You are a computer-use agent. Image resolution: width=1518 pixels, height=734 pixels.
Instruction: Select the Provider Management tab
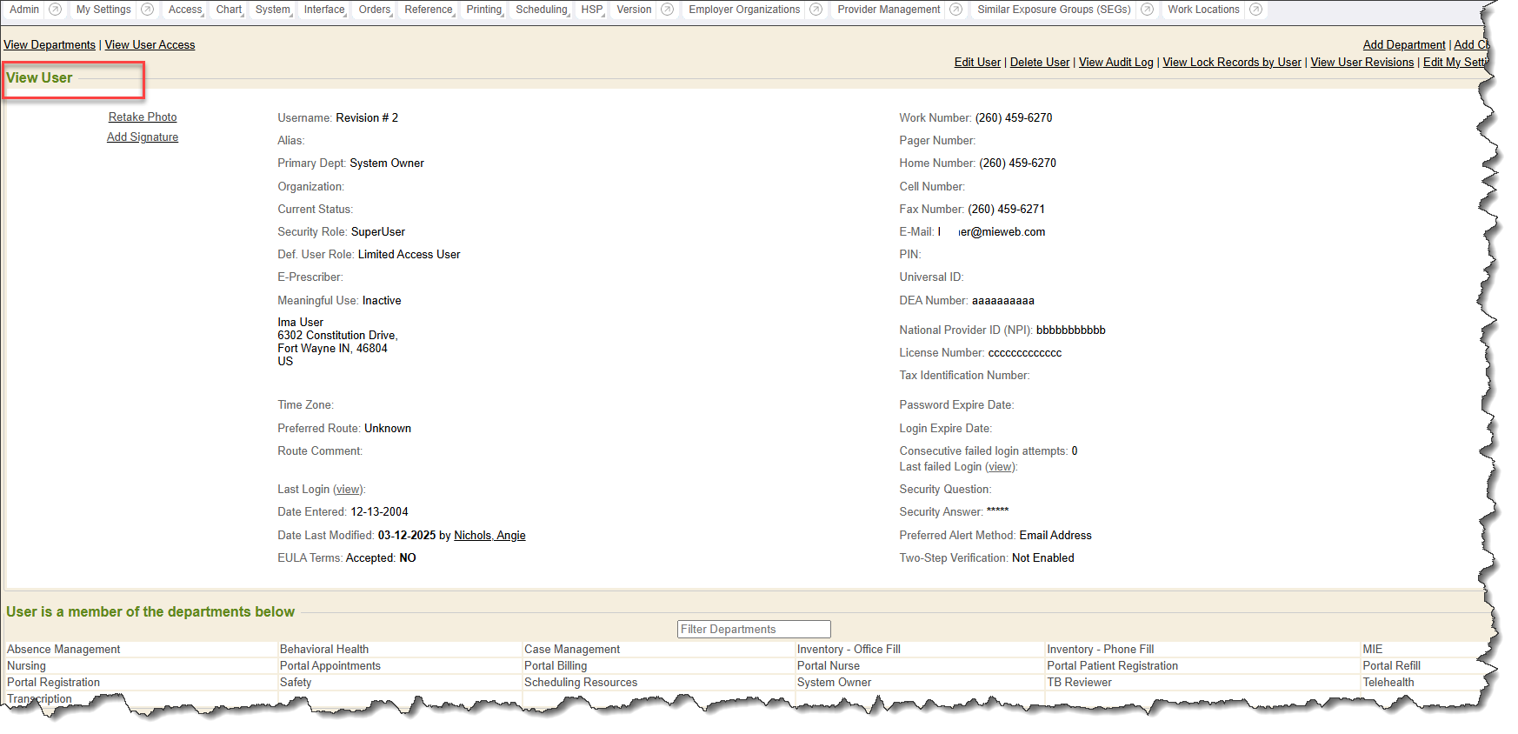(x=889, y=10)
